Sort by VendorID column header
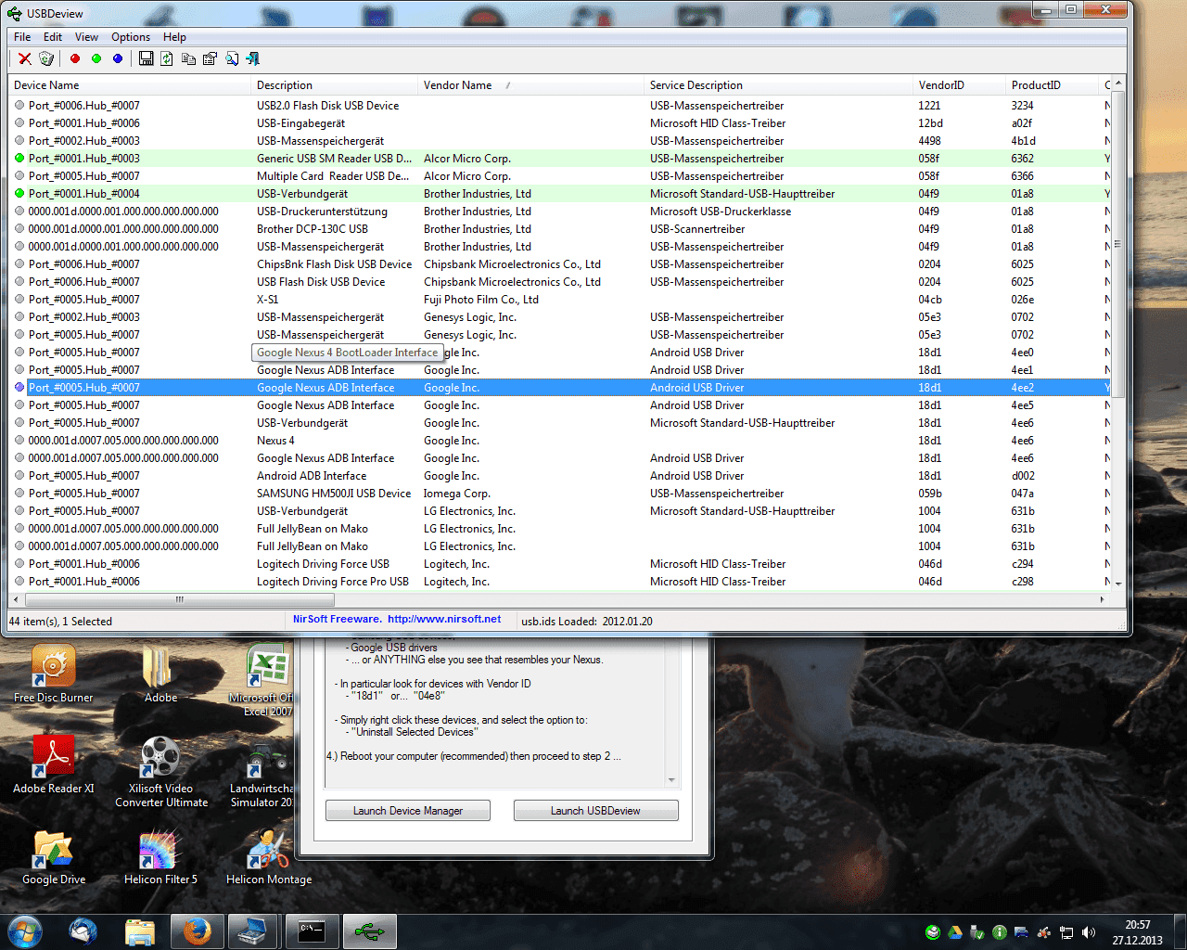The image size is (1187, 950). click(960, 85)
